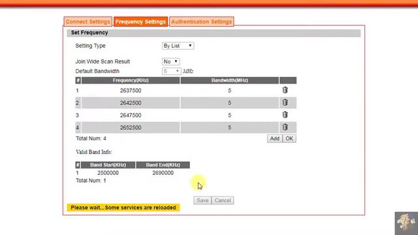Select frequency value 2642500
Screen dimensions: 418x235
pos(131,103)
